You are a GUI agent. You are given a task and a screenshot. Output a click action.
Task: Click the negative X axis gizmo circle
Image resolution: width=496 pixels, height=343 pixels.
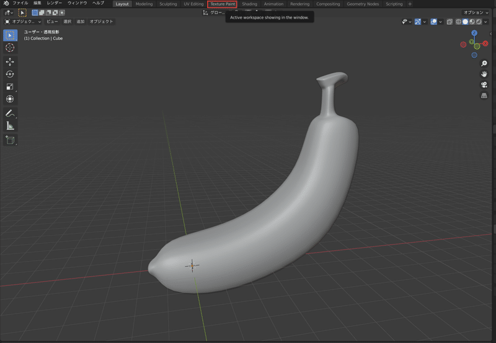tap(463, 45)
